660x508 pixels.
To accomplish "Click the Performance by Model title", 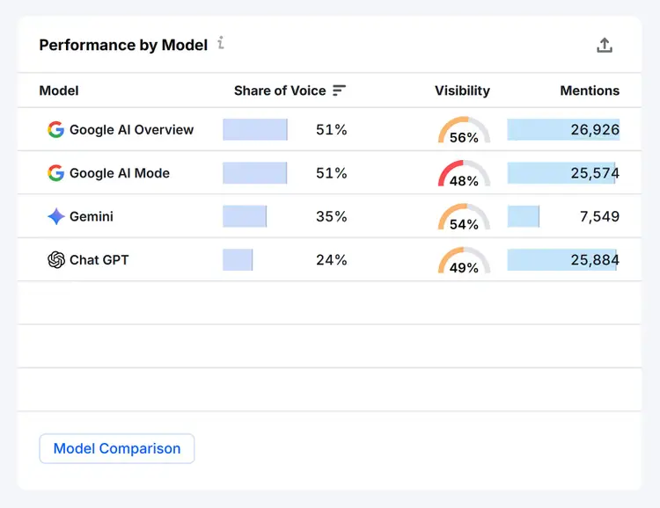I will tap(123, 45).
